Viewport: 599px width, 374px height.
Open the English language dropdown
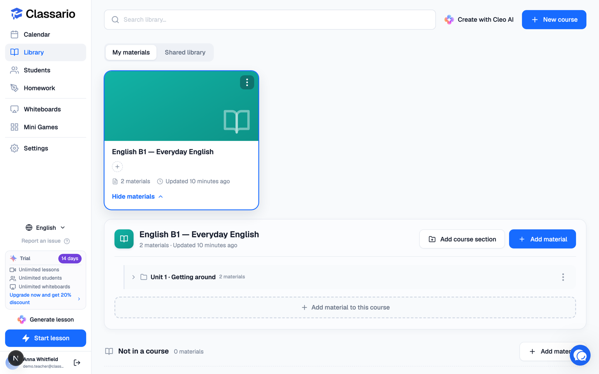click(45, 228)
